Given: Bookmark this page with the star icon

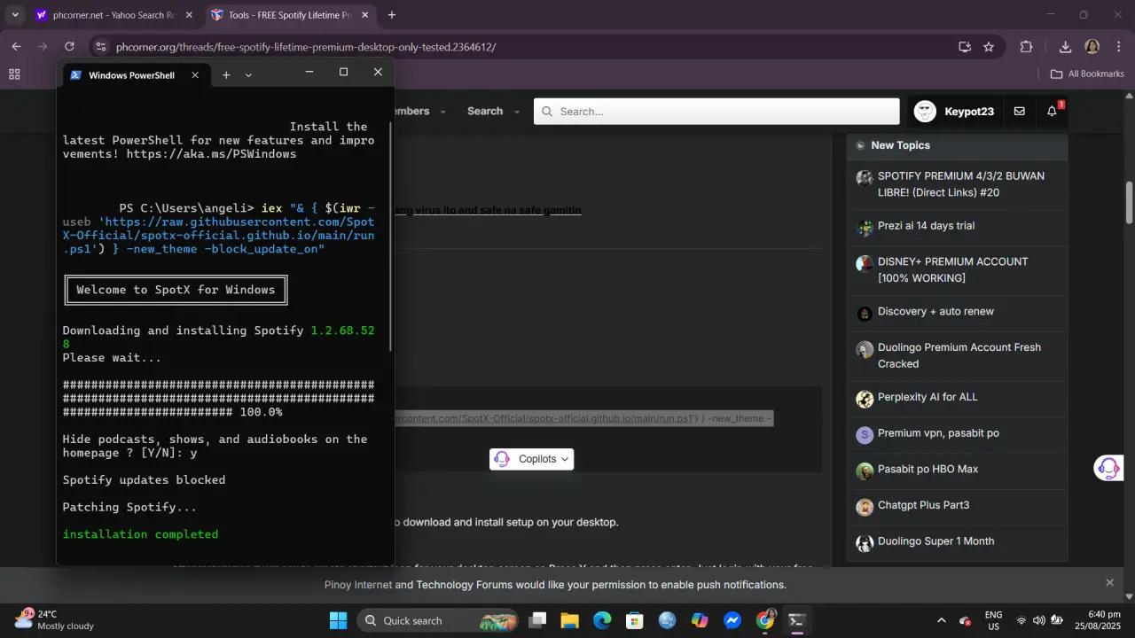Looking at the screenshot, I should click(989, 47).
